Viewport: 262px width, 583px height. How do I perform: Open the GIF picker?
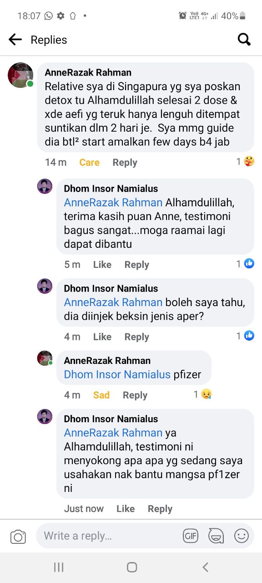pyautogui.click(x=191, y=536)
